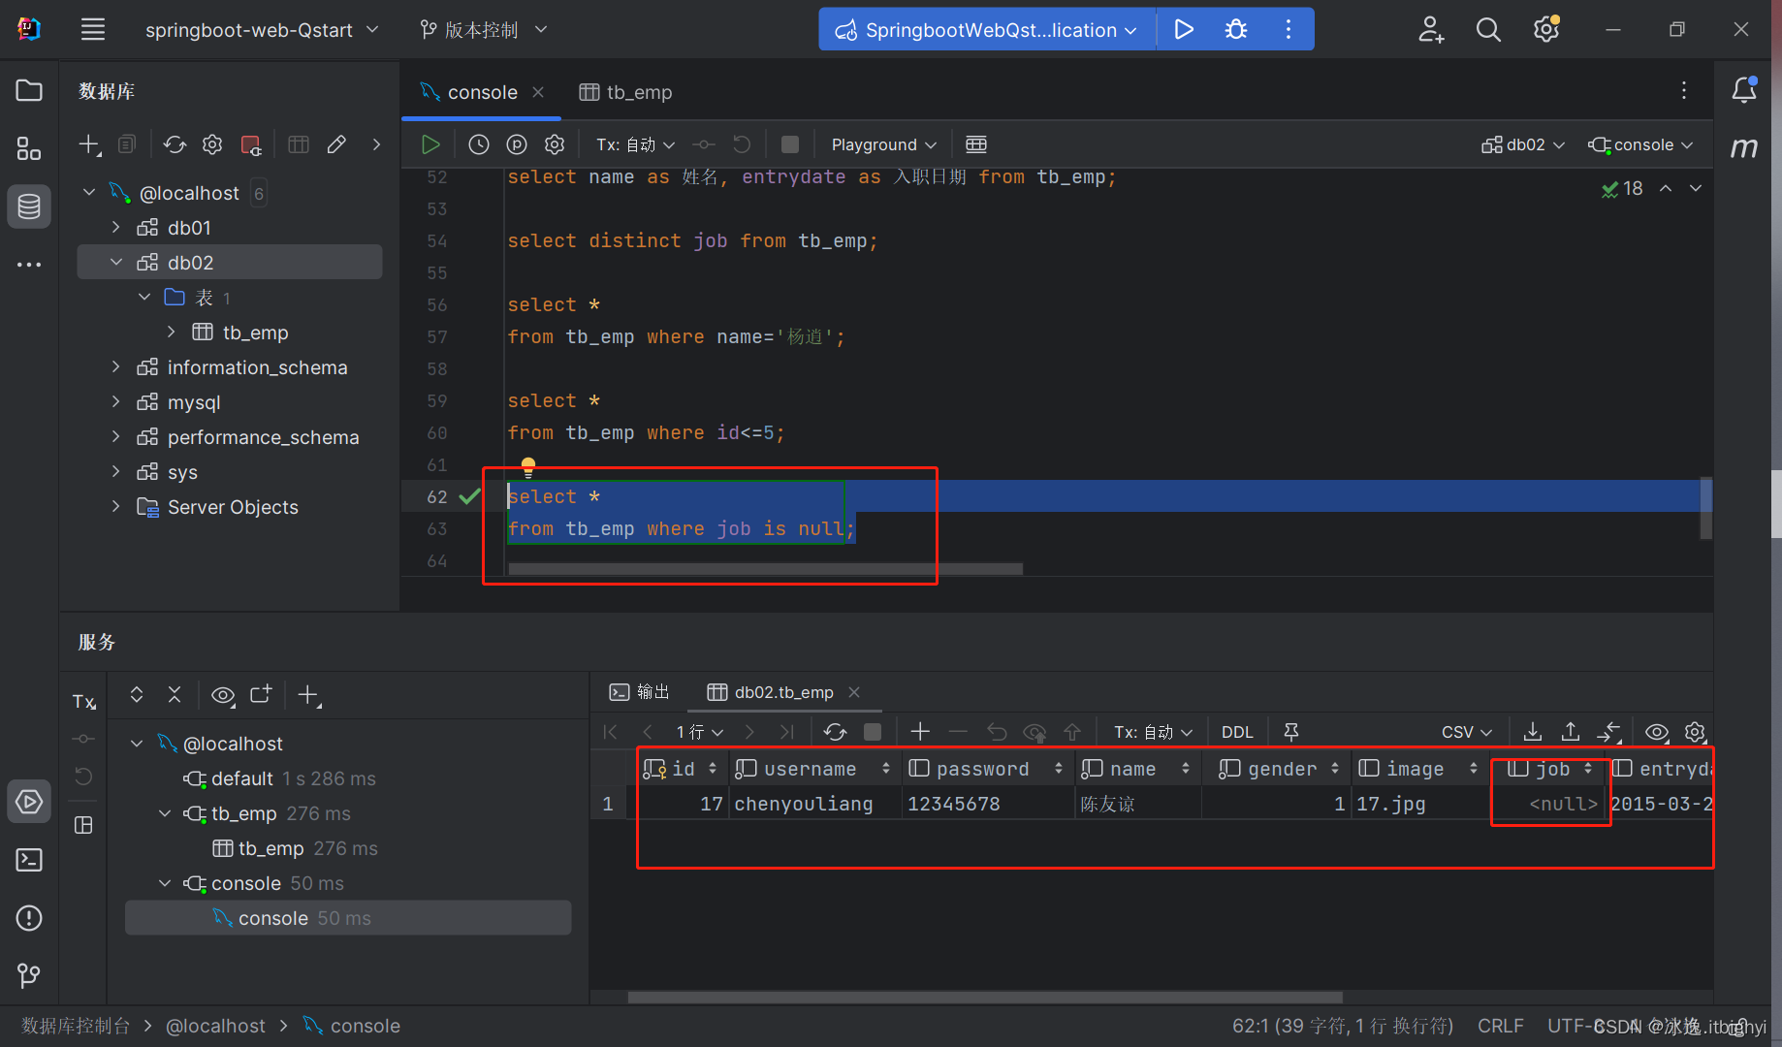
Task: Open the Terminal tool window icon
Action: (x=29, y=860)
